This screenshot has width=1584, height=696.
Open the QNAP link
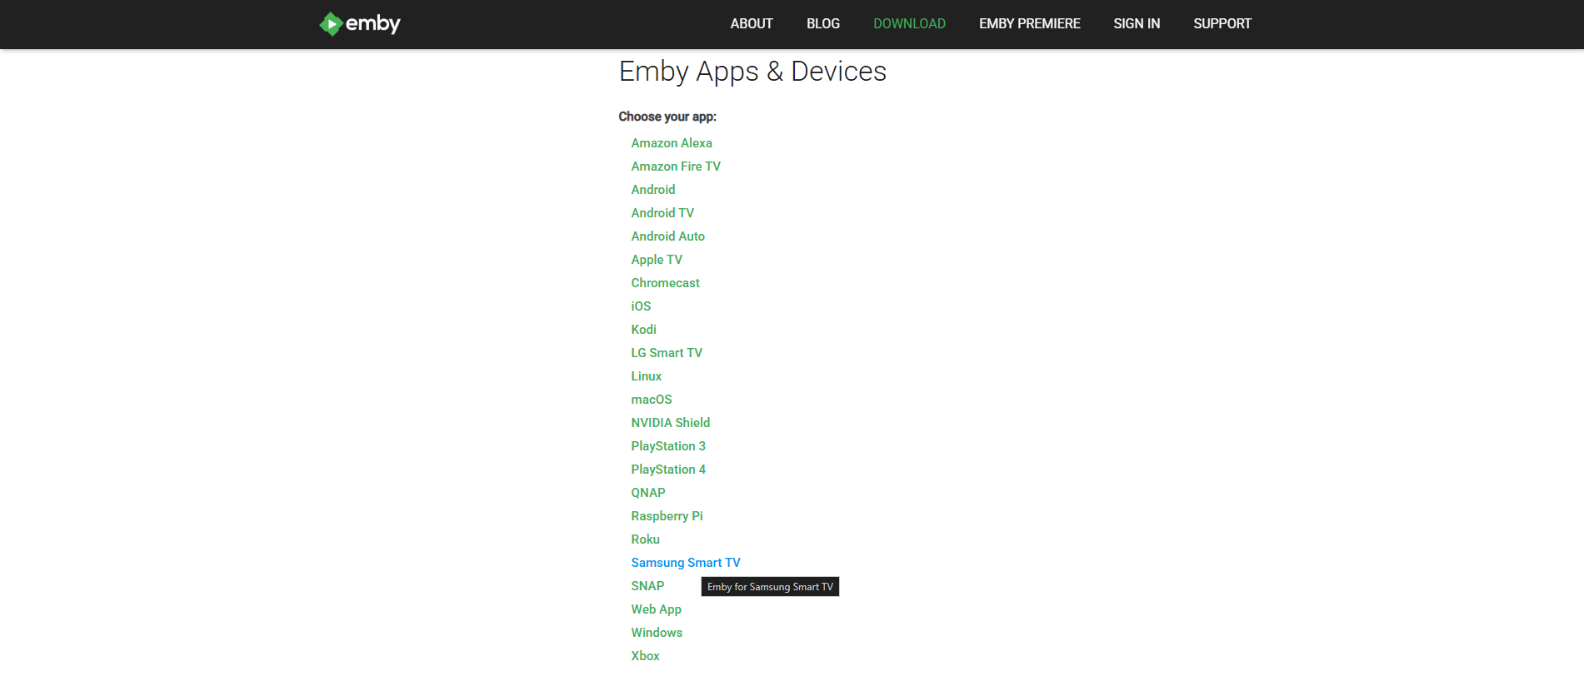[648, 493]
